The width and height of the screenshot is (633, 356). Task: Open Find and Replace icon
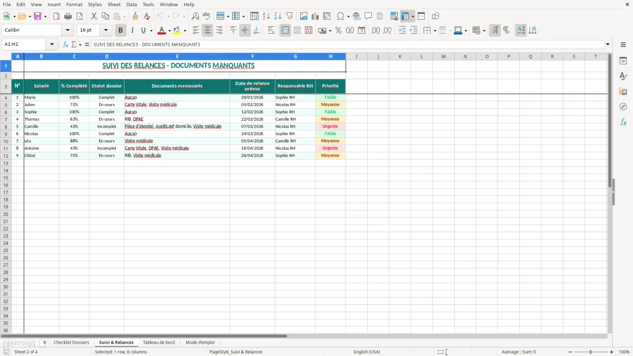coord(195,16)
